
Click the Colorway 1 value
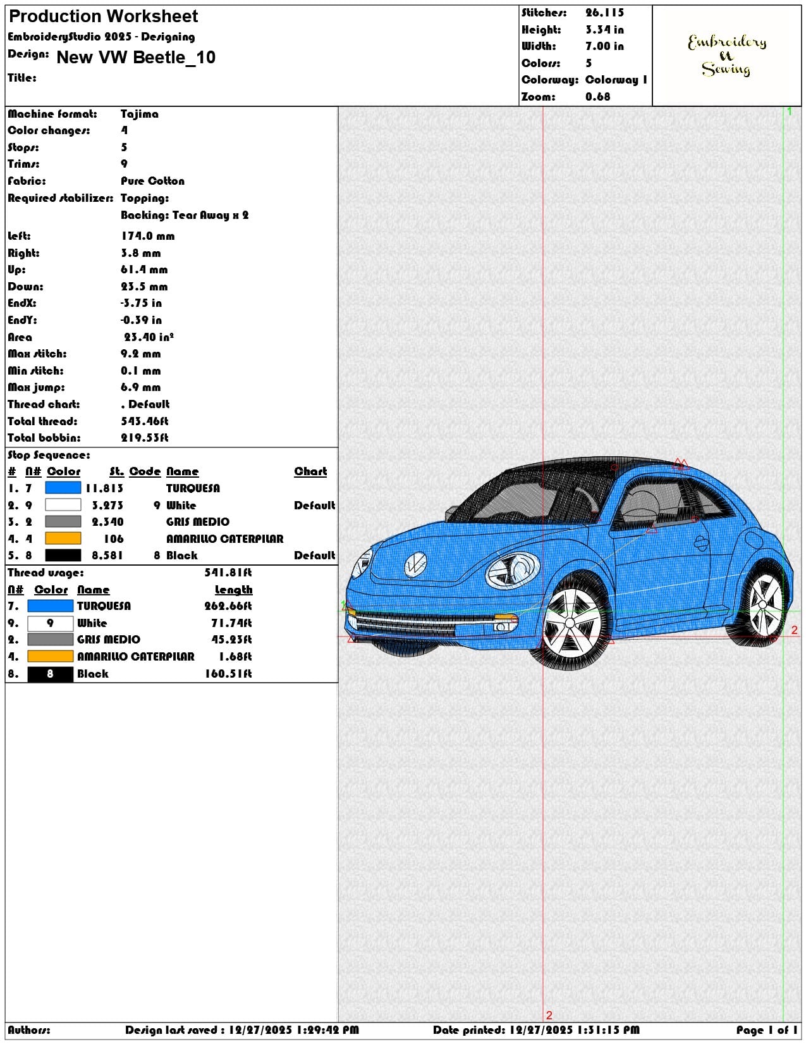(616, 80)
